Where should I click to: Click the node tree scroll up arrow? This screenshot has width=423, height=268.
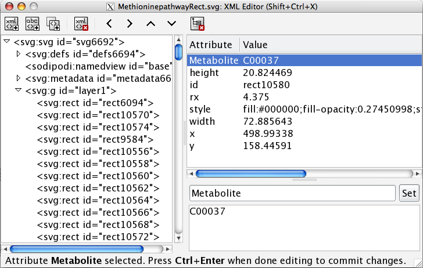pos(178,40)
